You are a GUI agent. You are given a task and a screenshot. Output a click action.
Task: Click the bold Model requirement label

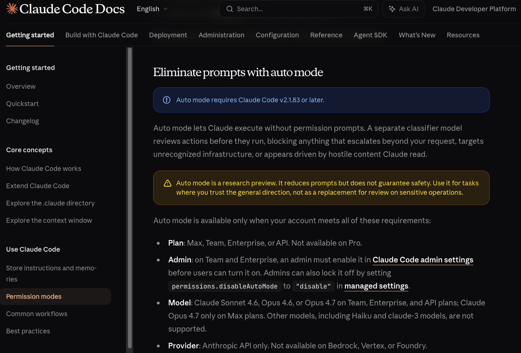tap(179, 303)
